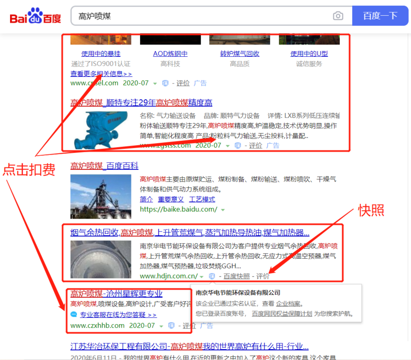Image resolution: width=411 pixels, height=360 pixels.
Task: Click the www.czxhhb.com URL
Action: pyautogui.click(x=97, y=326)
